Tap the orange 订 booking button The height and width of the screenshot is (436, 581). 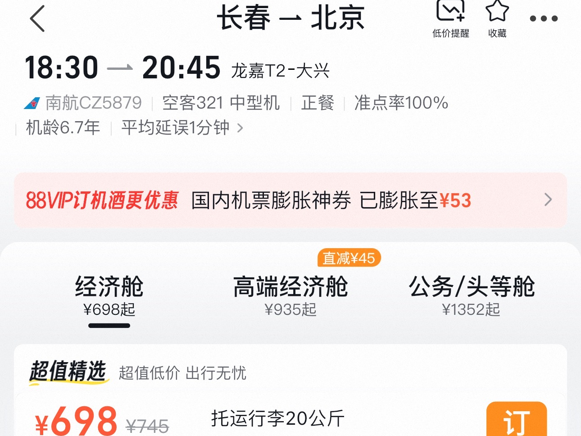517,419
